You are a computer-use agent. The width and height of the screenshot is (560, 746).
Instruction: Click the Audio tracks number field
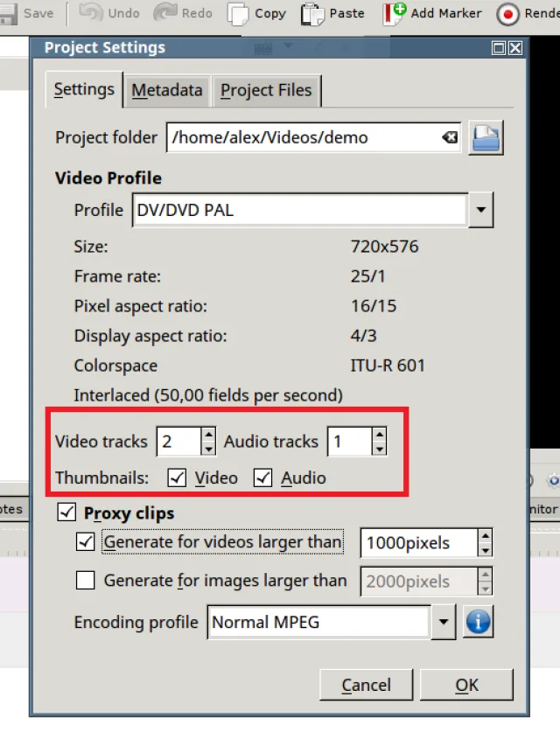[350, 442]
